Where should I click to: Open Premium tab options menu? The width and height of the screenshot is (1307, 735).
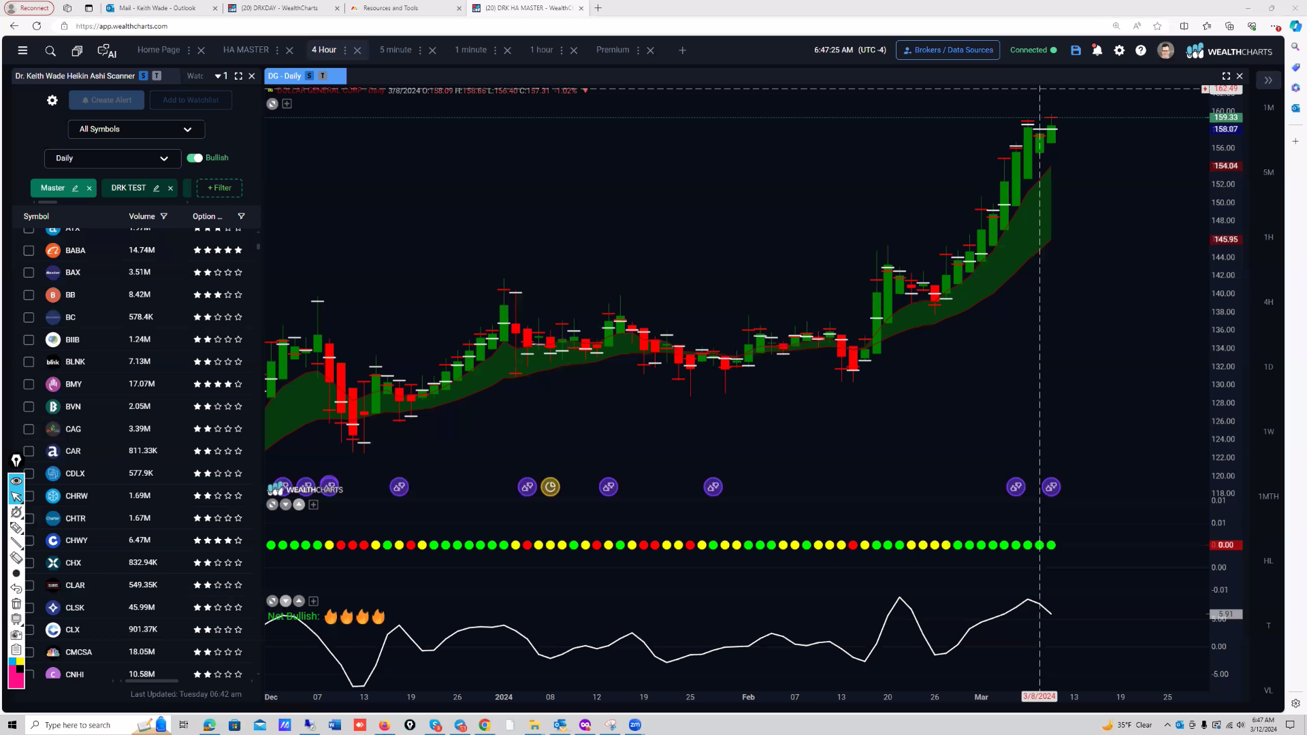coord(638,50)
